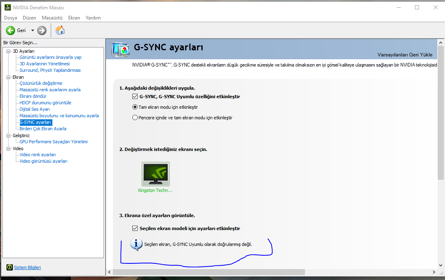The image size is (445, 280).
Task: Click the horizontal scrollbar right arrow
Action: point(434,272)
